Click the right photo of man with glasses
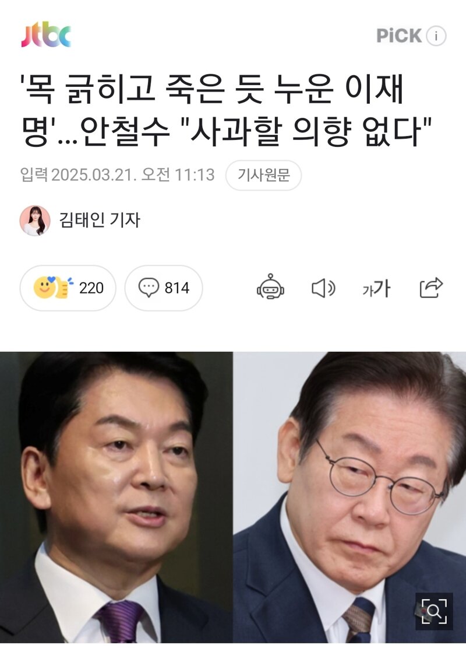Screen dimensions: 466x648 [349, 497]
